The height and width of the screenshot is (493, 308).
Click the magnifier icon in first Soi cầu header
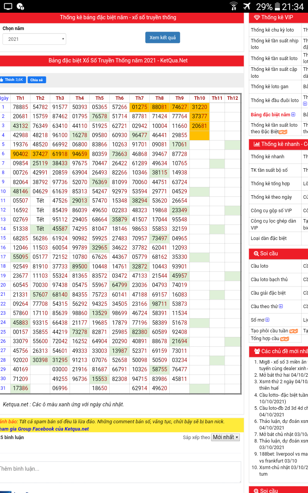[x=256, y=253]
